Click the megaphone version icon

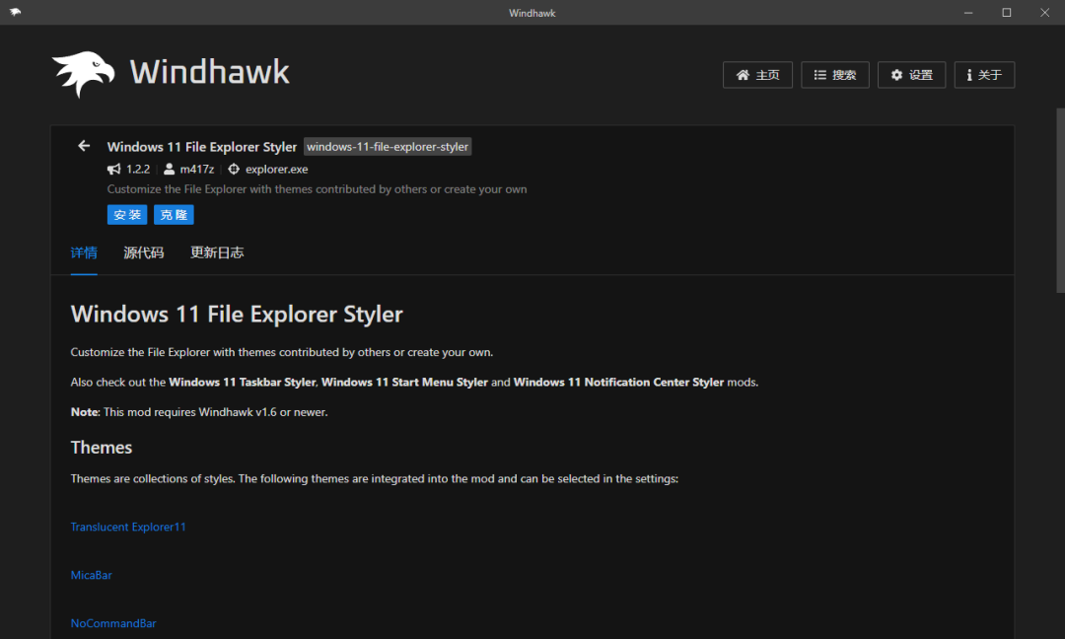[x=114, y=169]
